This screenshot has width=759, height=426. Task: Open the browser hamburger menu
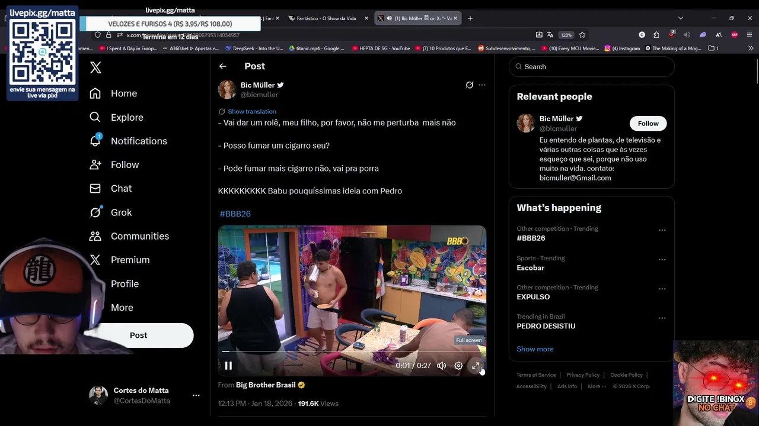tap(750, 35)
